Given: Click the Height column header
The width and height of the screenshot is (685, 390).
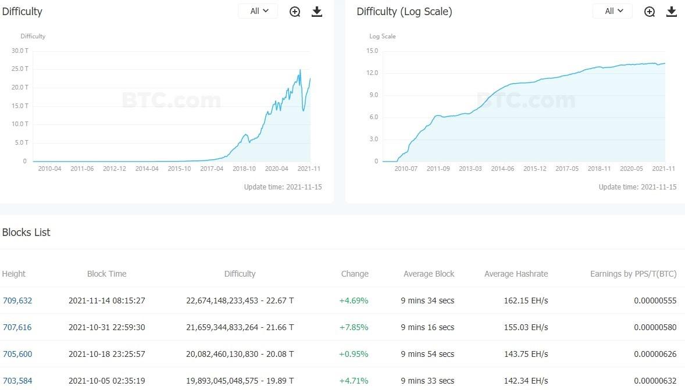Looking at the screenshot, I should (14, 274).
